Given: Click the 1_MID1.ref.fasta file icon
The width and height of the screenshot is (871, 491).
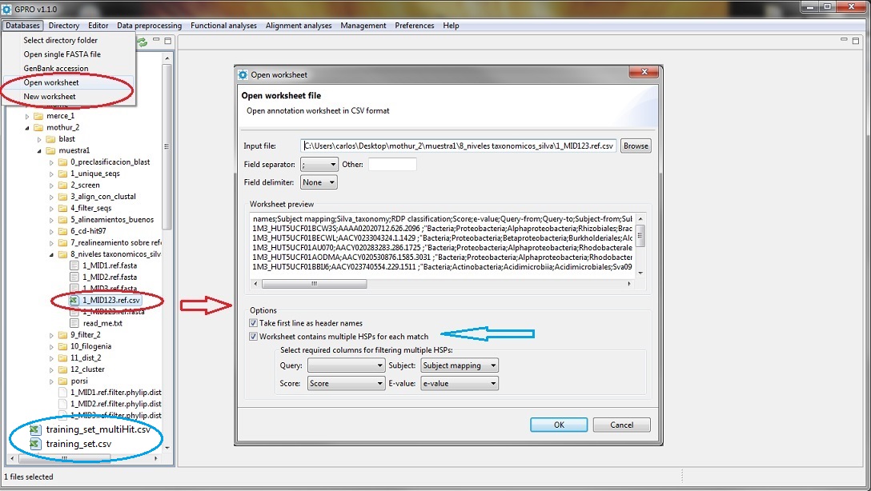Looking at the screenshot, I should point(74,265).
